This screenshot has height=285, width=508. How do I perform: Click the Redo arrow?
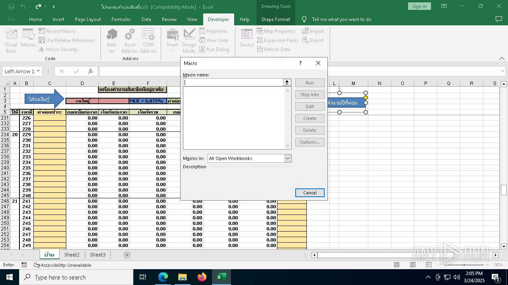pyautogui.click(x=38, y=6)
